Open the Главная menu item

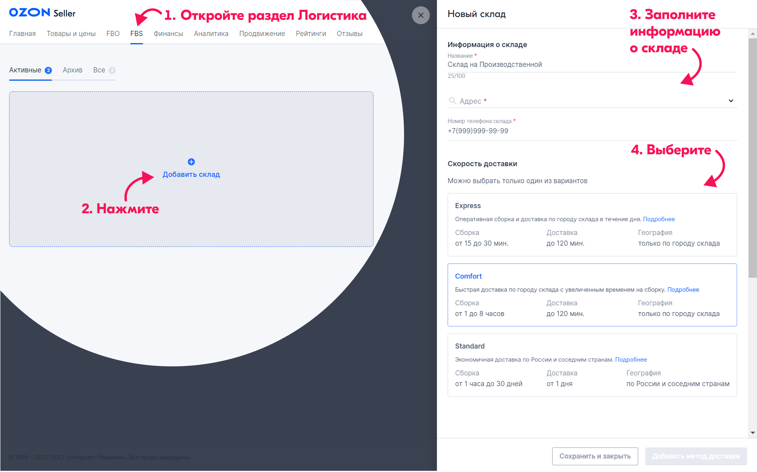[23, 34]
